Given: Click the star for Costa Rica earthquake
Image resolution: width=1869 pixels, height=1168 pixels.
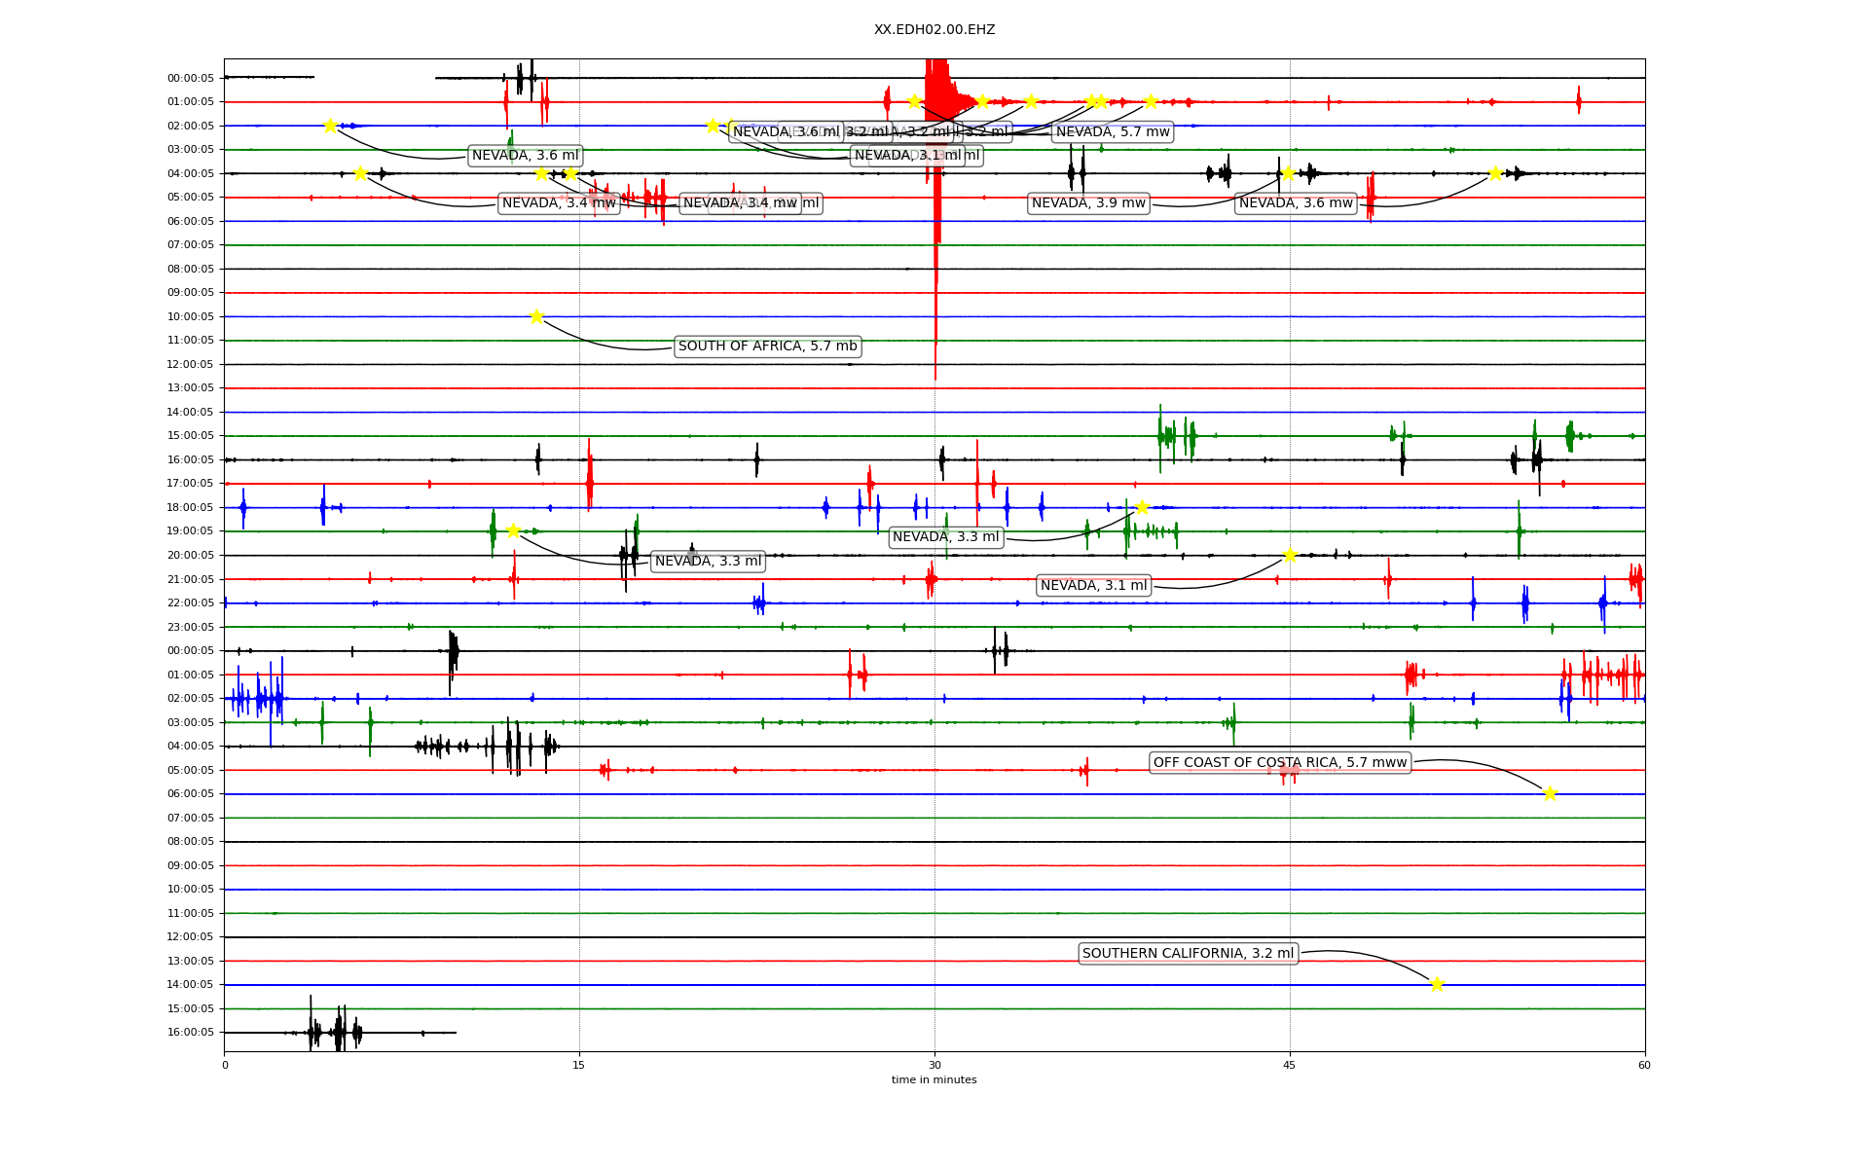Looking at the screenshot, I should tap(1550, 793).
